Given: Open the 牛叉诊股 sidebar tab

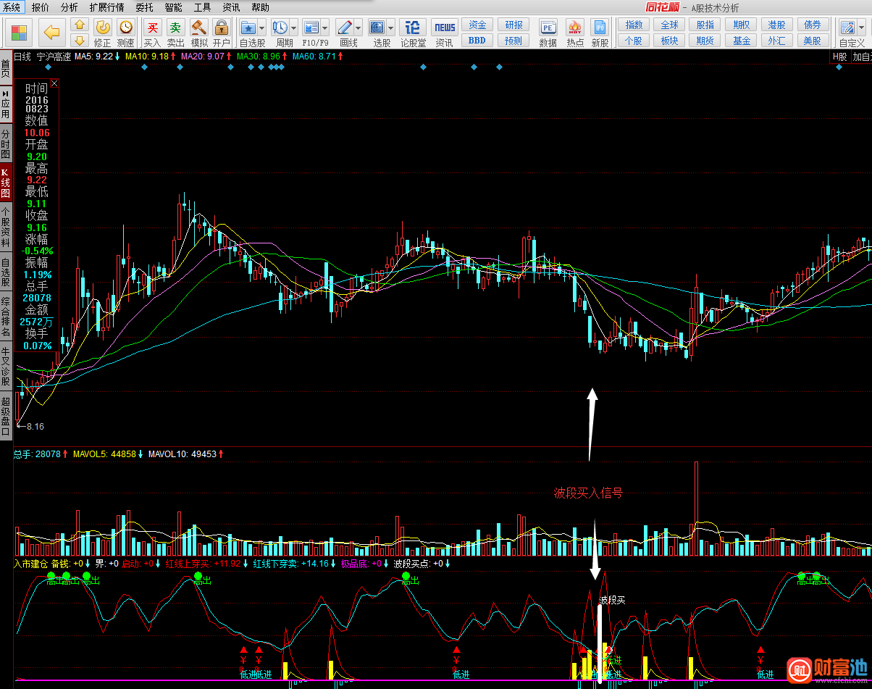Looking at the screenshot, I should click(6, 367).
